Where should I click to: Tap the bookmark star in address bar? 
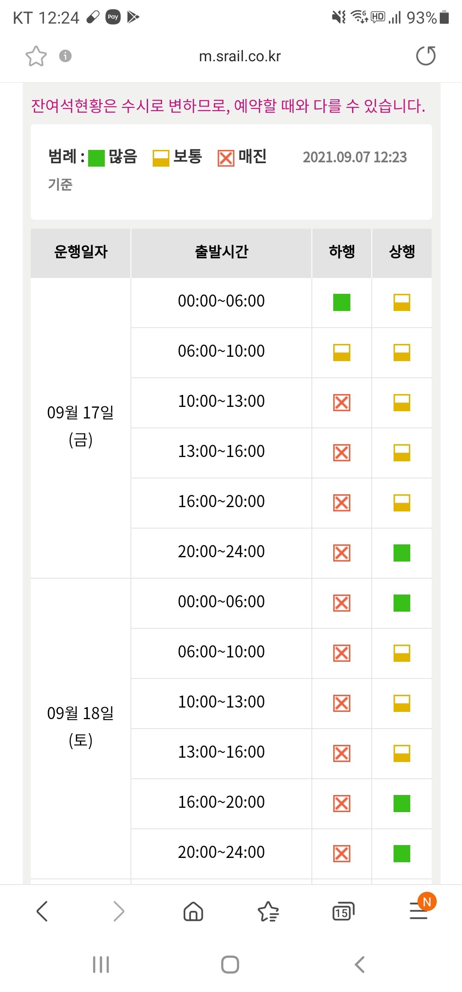click(x=36, y=56)
